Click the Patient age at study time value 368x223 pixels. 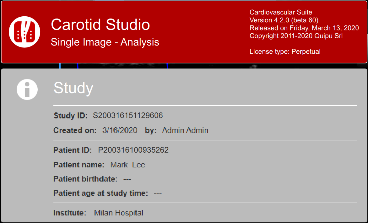click(157, 193)
